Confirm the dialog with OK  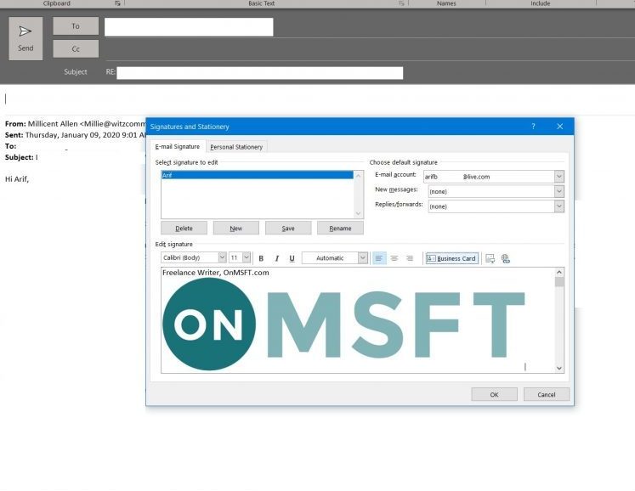[x=494, y=394]
